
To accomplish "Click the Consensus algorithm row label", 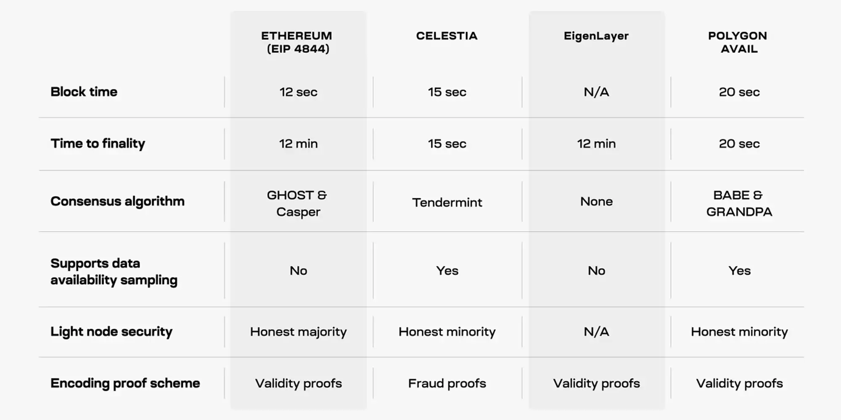I will tap(117, 201).
